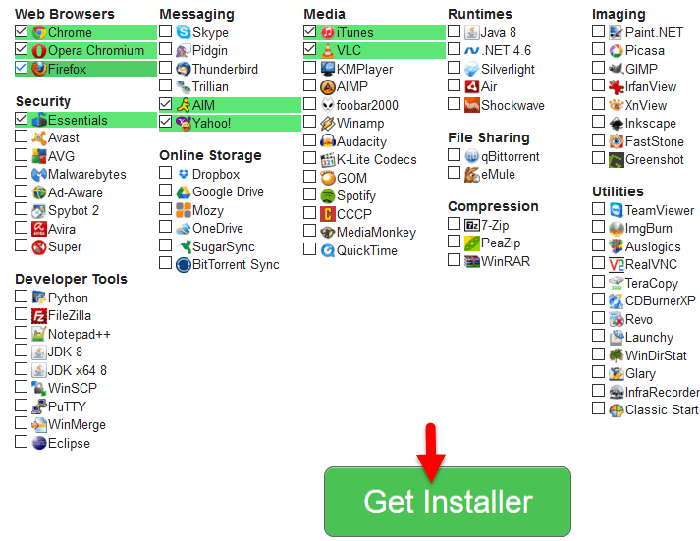The width and height of the screenshot is (700, 541).
Task: Click the Spybot 2 label
Action: tap(74, 211)
